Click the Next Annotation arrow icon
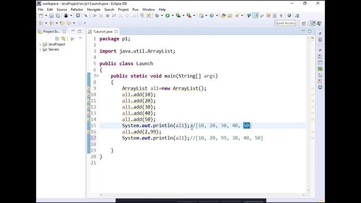 coord(41,23)
